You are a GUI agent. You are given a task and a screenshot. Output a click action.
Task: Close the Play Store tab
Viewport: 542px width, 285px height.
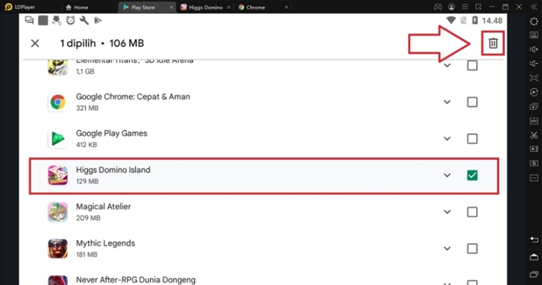coord(171,7)
